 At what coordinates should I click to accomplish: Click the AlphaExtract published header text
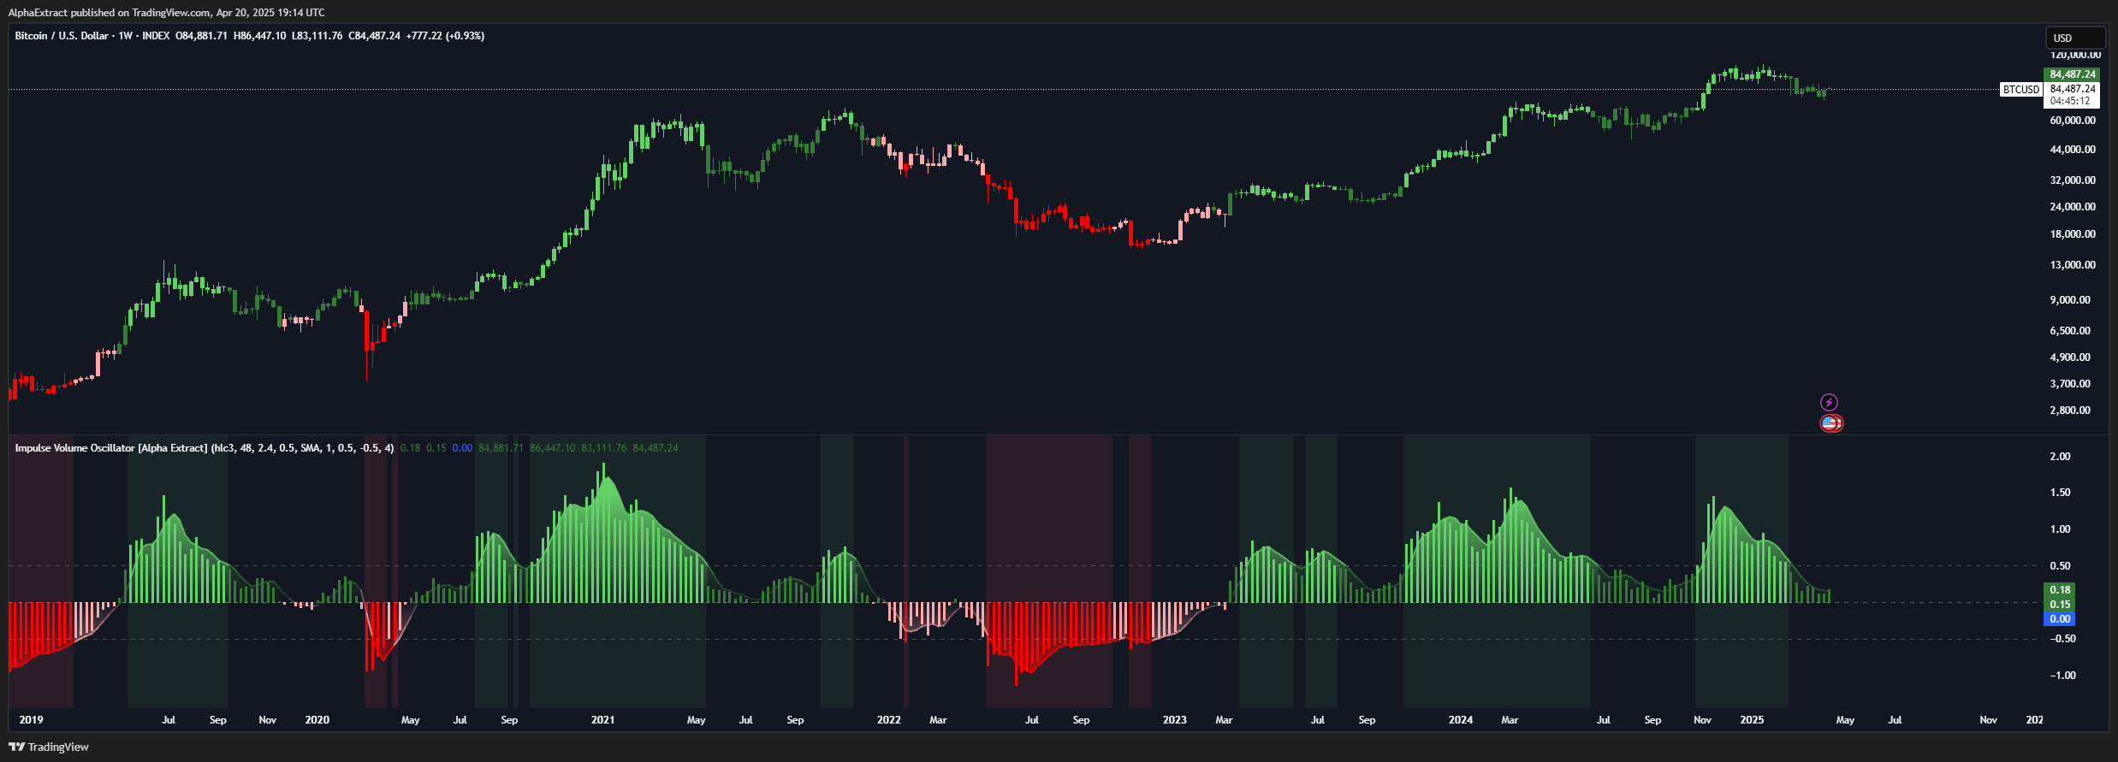(166, 13)
